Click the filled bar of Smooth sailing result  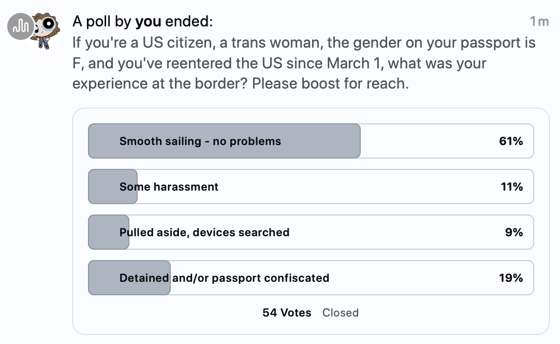pos(224,141)
